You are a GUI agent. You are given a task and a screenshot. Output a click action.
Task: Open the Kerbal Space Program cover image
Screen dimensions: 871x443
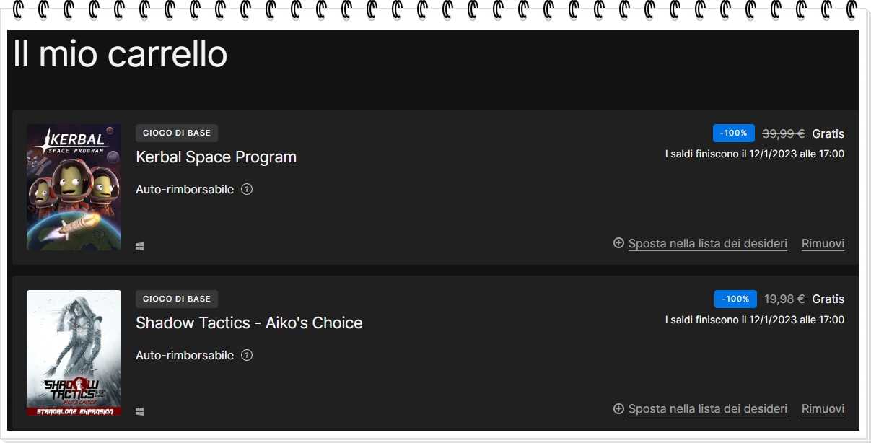(x=74, y=188)
